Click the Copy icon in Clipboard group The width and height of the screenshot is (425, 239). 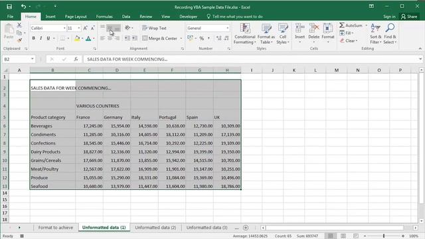click(19, 33)
